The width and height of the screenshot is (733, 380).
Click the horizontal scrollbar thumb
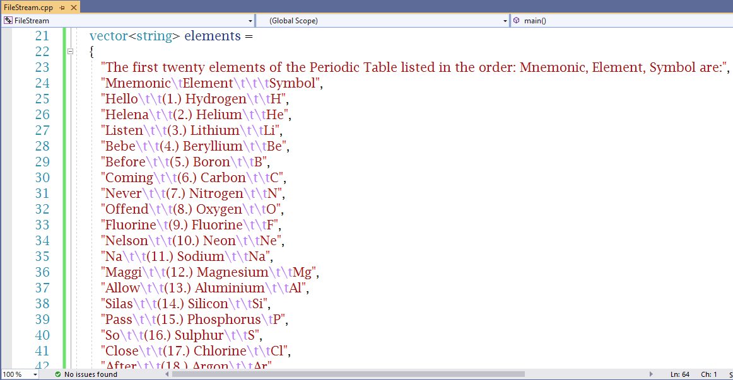click(347, 374)
